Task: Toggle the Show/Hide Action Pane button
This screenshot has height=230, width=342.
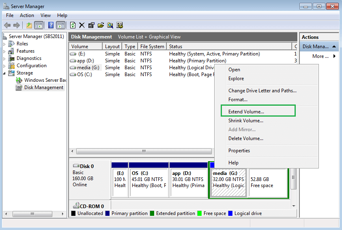Action: (60, 25)
